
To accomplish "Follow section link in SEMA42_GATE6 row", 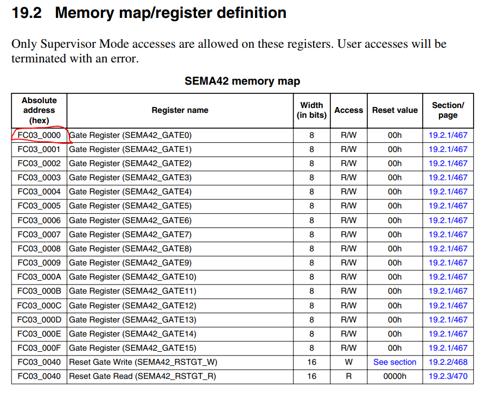I will coord(448,220).
